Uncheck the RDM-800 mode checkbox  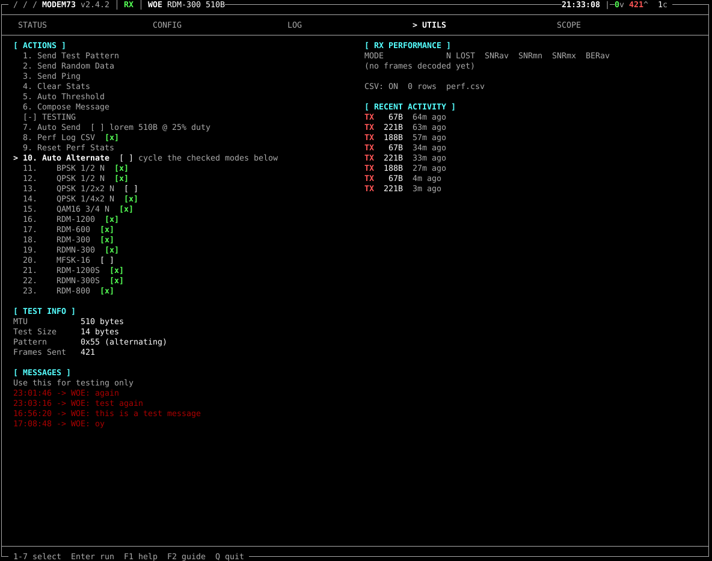tap(106, 291)
